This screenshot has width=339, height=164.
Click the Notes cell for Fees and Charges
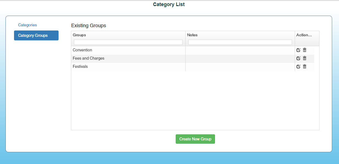click(240, 58)
